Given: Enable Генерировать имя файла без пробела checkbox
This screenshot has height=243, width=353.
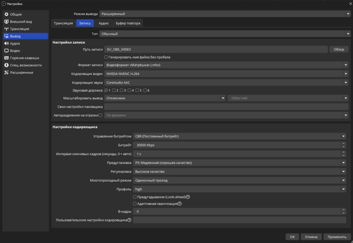Looking at the screenshot, I should [106, 57].
